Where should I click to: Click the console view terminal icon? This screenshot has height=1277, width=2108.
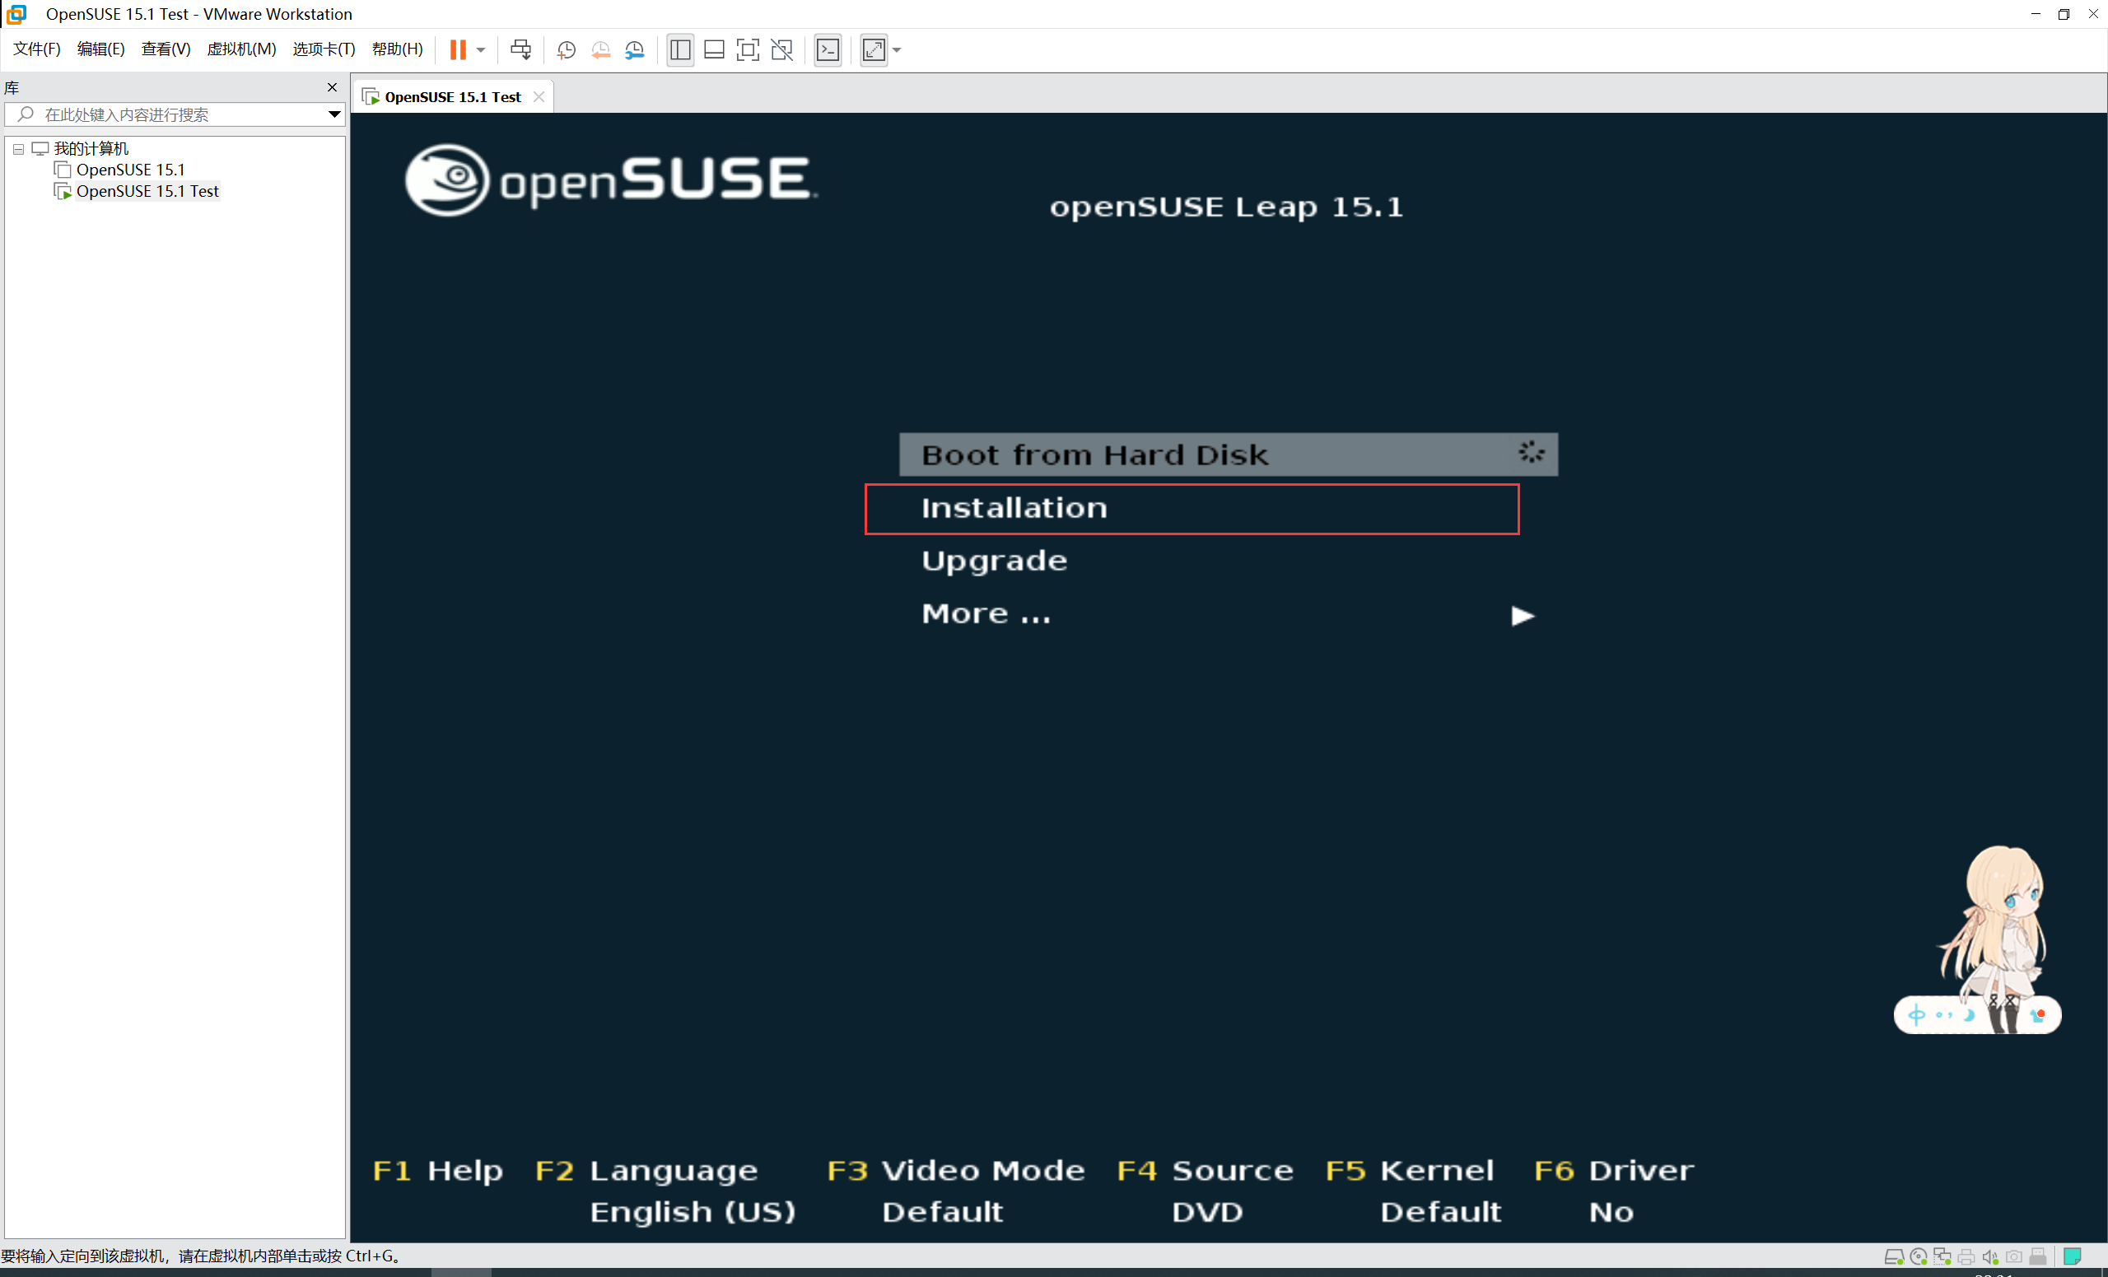click(828, 49)
